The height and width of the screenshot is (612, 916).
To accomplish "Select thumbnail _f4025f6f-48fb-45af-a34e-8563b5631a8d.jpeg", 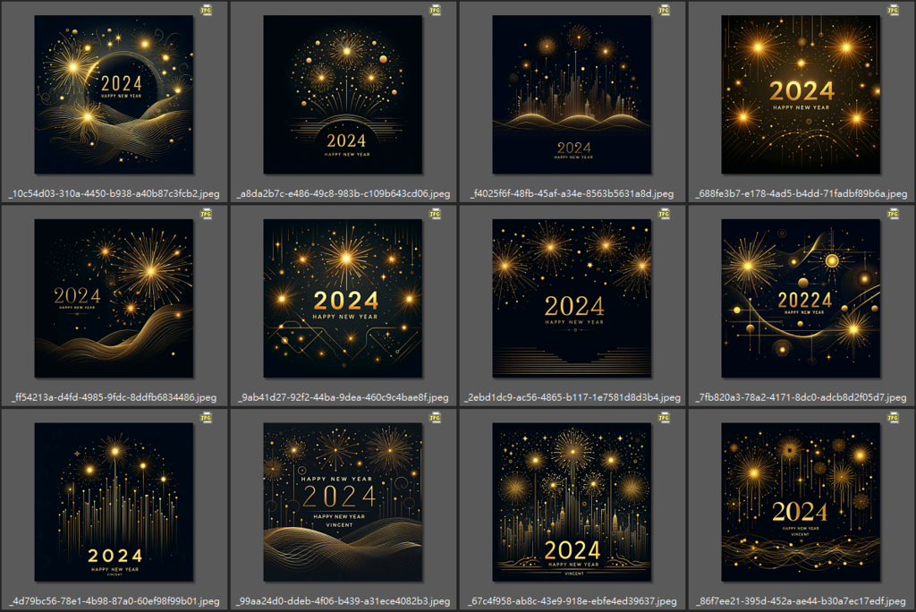I will [x=572, y=95].
